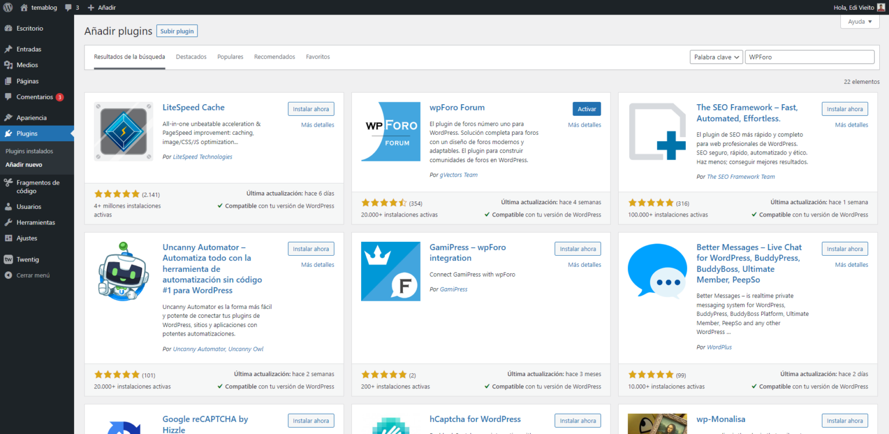Activate the wpForo Forum plugin
The image size is (889, 434).
coord(586,108)
